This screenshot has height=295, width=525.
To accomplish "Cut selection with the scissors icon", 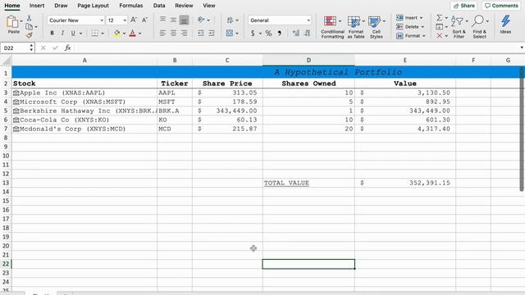I will (30, 18).
